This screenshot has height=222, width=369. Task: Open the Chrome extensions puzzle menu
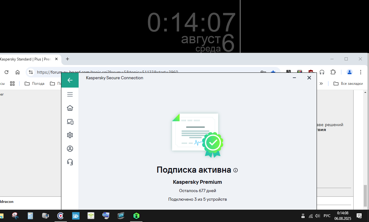(333, 72)
